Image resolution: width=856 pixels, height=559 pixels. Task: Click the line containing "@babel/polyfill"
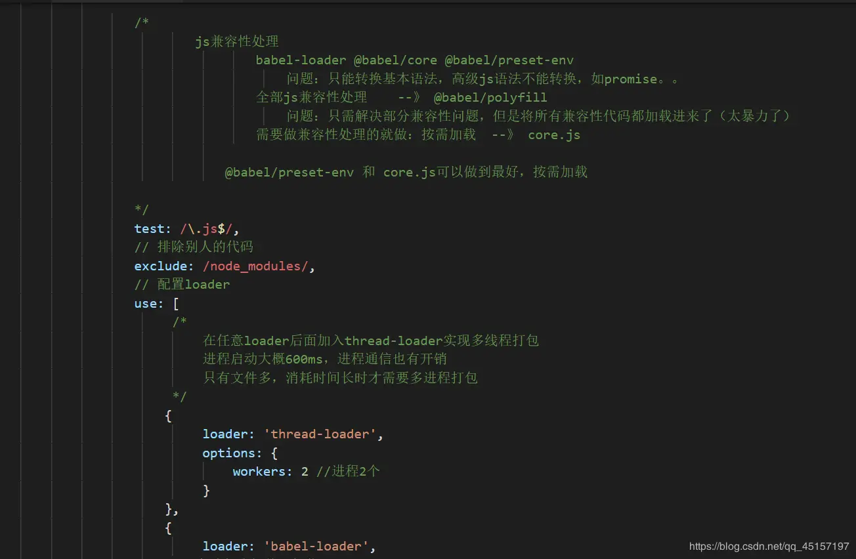(x=401, y=98)
